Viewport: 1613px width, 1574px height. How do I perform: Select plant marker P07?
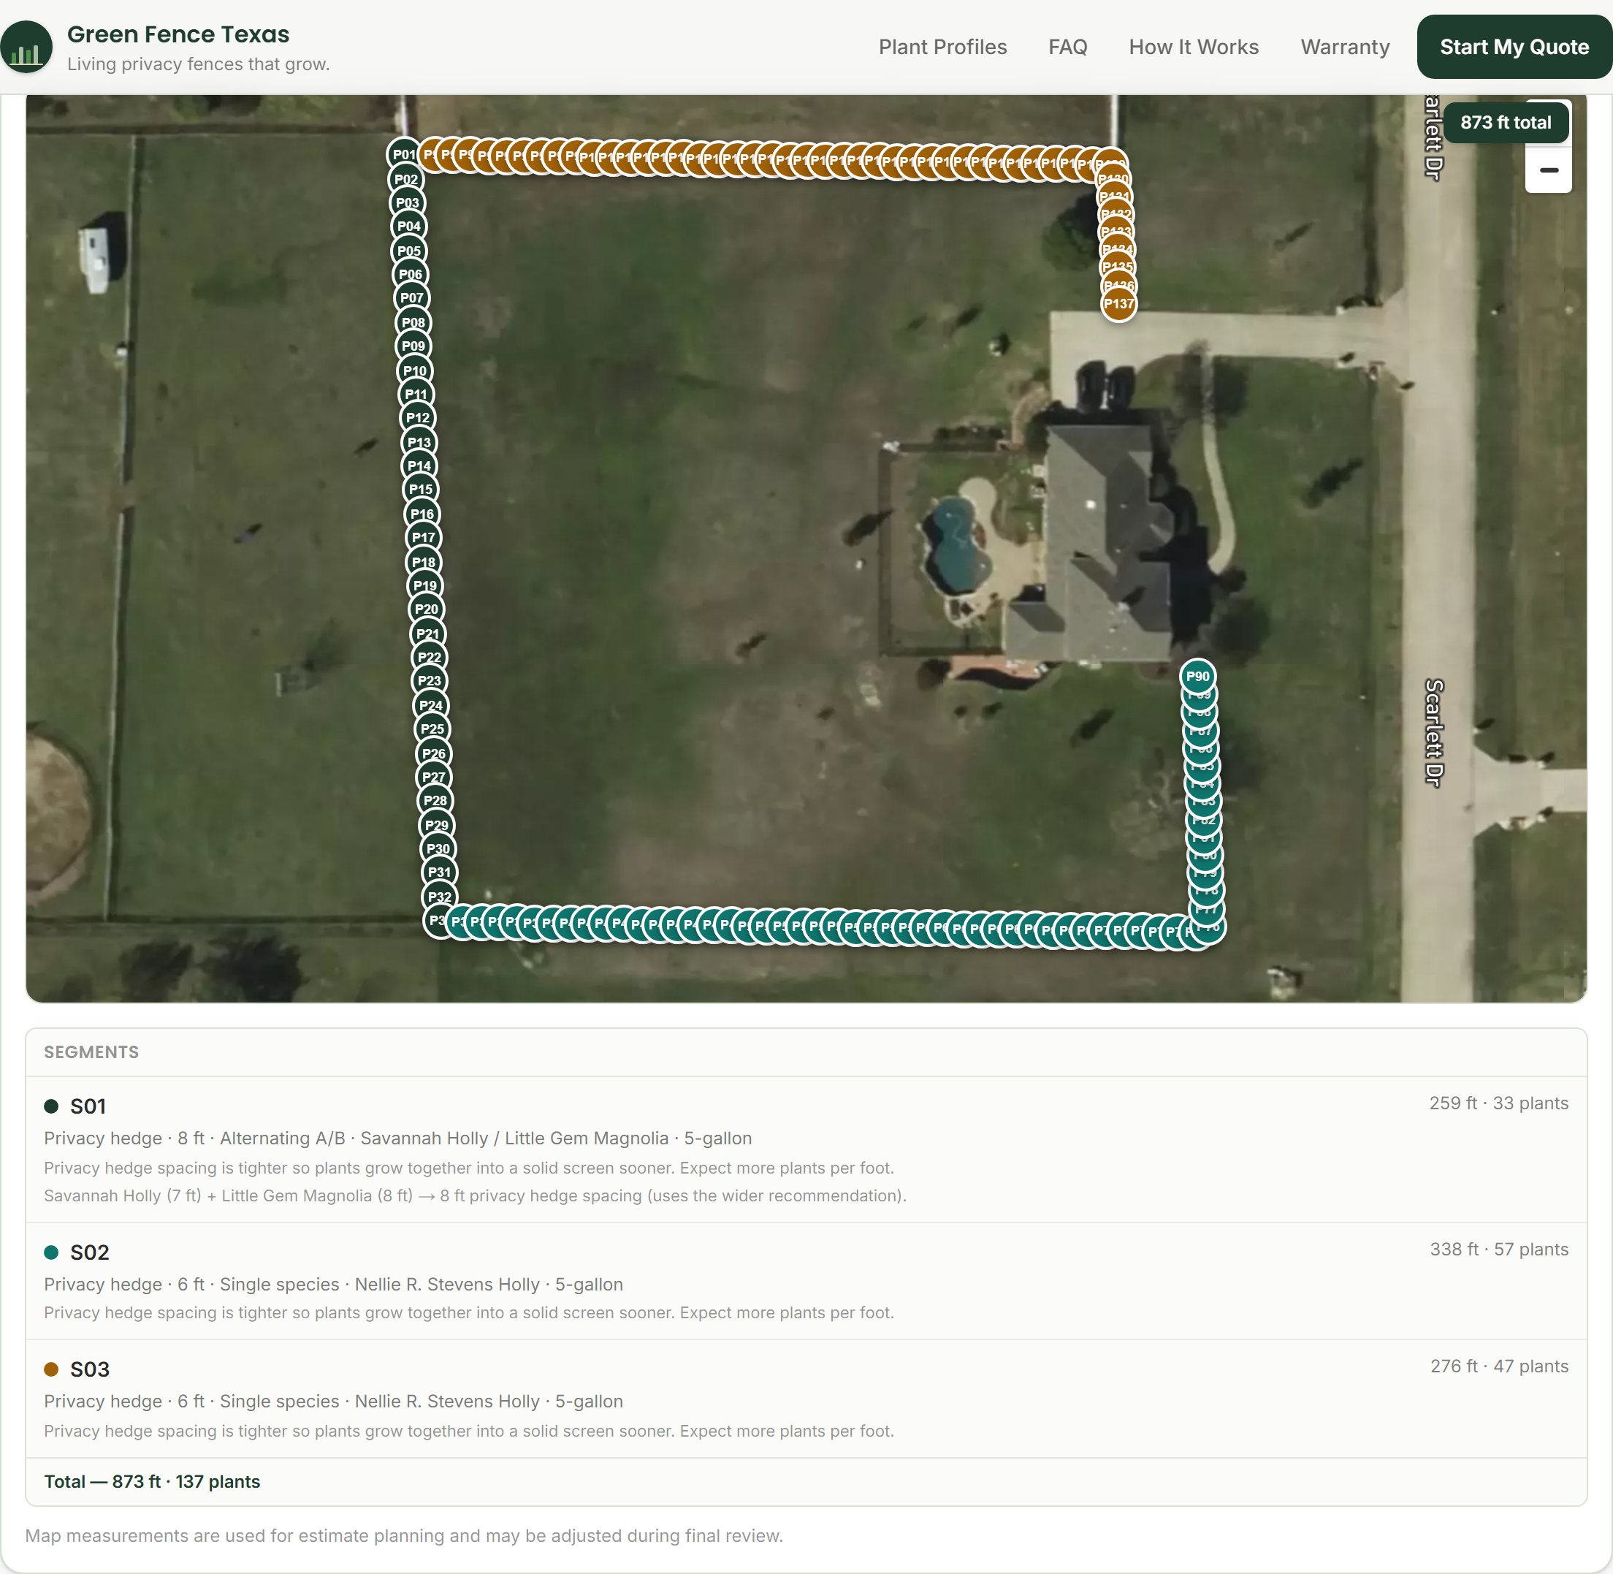point(411,297)
